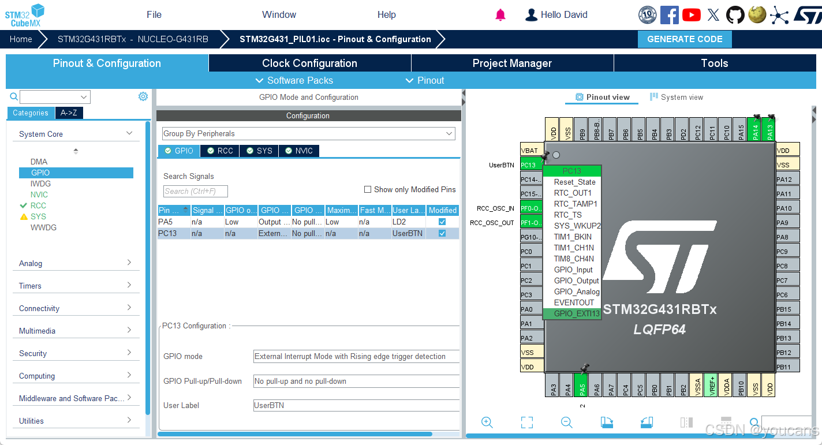Open the Wiki globe icon
The height and width of the screenshot is (445, 822).
click(x=757, y=14)
